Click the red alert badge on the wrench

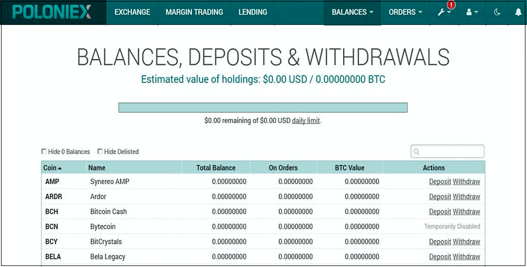pyautogui.click(x=451, y=5)
